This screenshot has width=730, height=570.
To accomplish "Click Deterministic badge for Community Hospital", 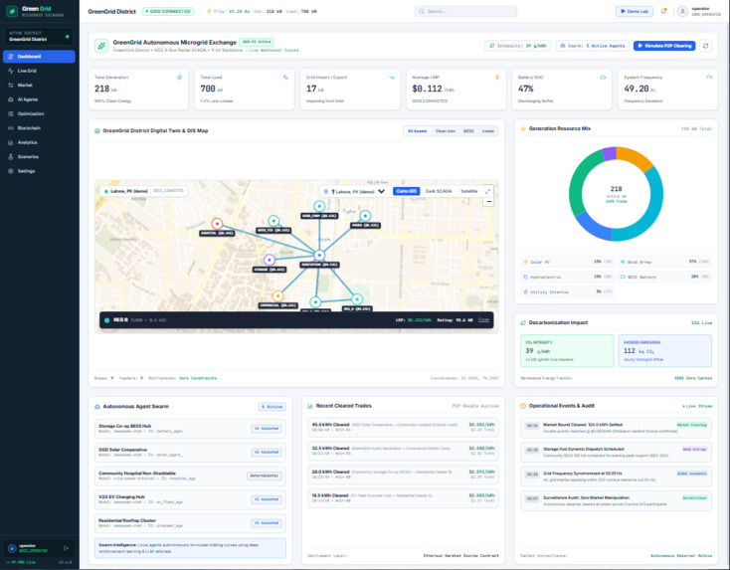I will 265,475.
